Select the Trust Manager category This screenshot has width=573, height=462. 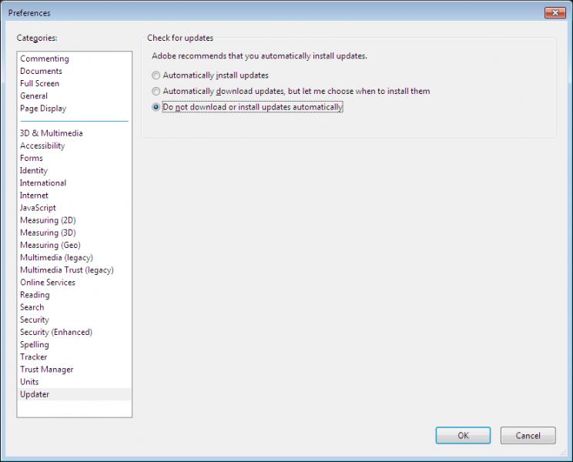point(46,370)
